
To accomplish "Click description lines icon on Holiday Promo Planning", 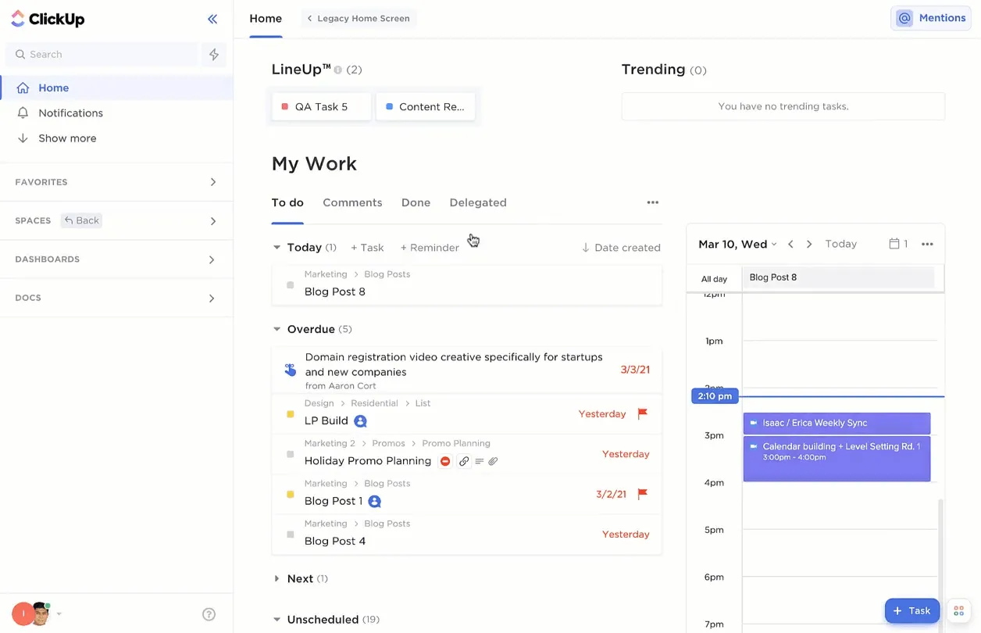I will [480, 461].
